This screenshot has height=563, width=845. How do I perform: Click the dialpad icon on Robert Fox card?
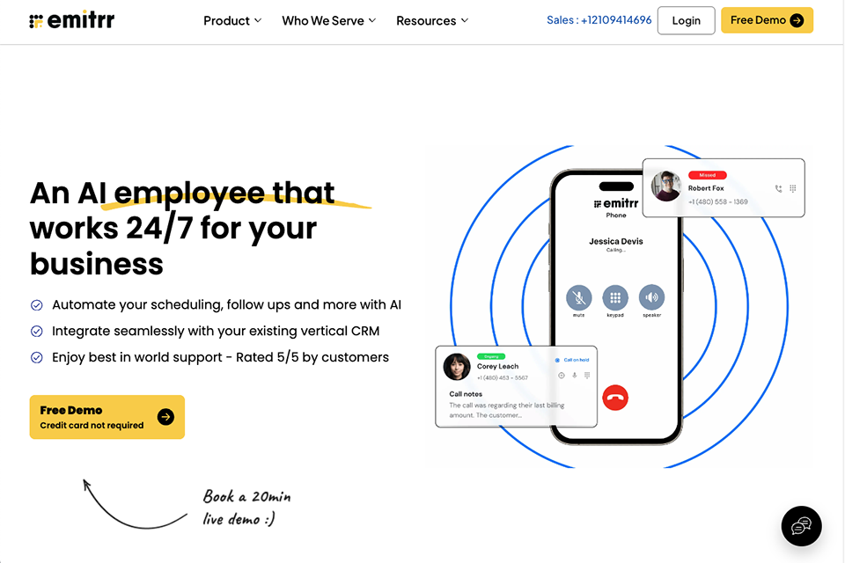click(x=793, y=188)
